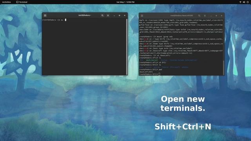This screenshot has height=141, width=251.
Task: Click the 'cd /boot/efi/' command line
Action: pos(155,55)
